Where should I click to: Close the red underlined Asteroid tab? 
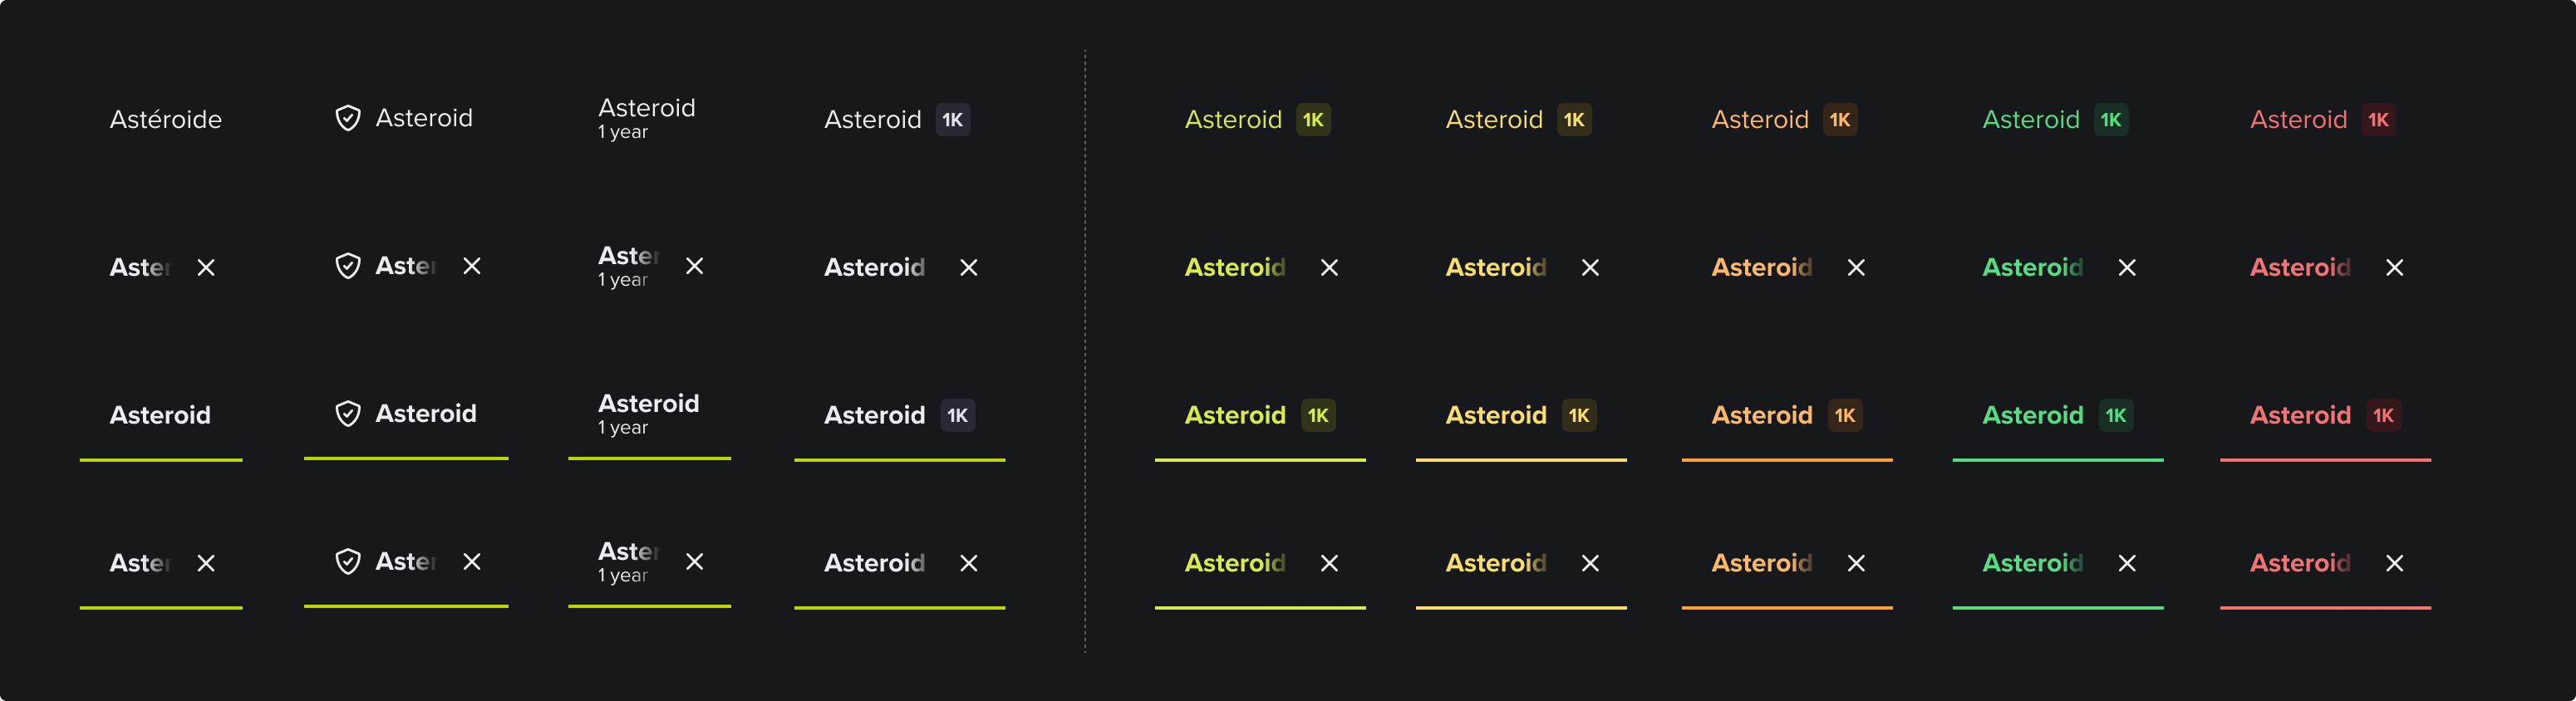click(x=2394, y=564)
